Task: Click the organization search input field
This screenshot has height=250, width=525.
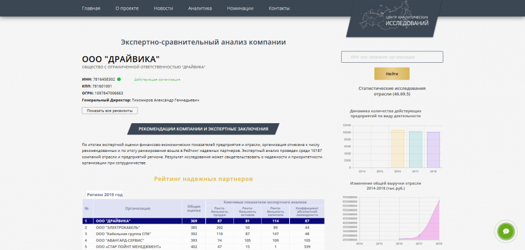Action: coord(392,57)
